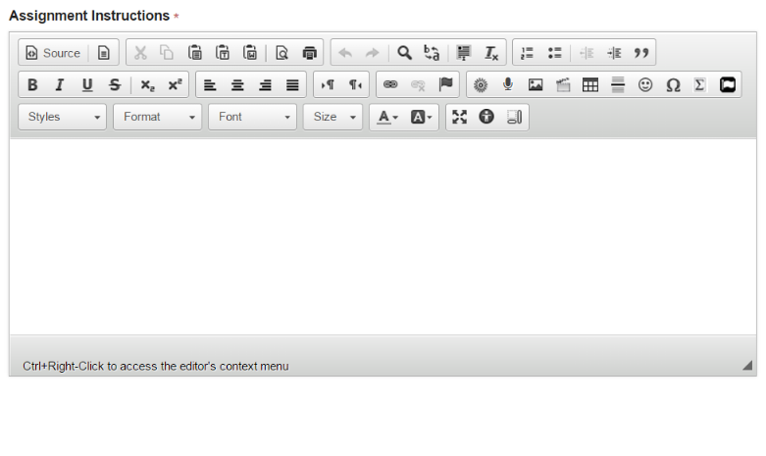Insert an Image
This screenshot has width=766, height=456.
536,85
